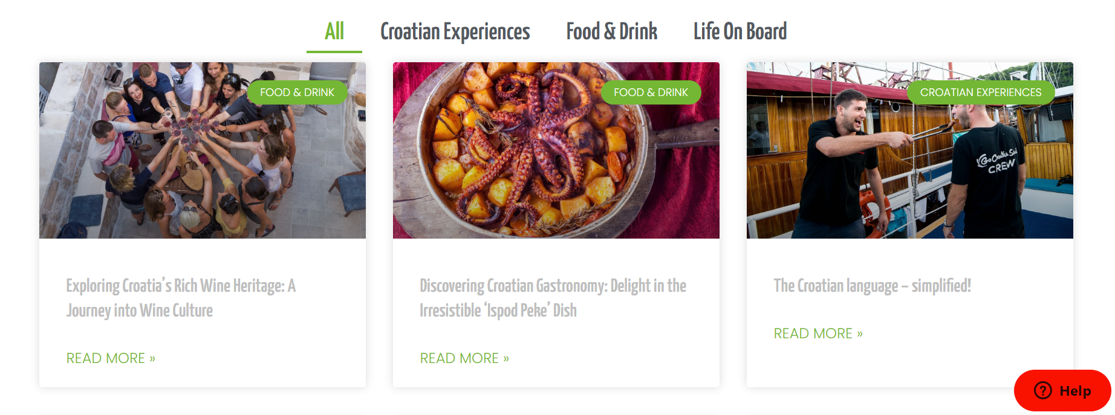
Task: Click Read More under Croatian language article
Action: [818, 333]
